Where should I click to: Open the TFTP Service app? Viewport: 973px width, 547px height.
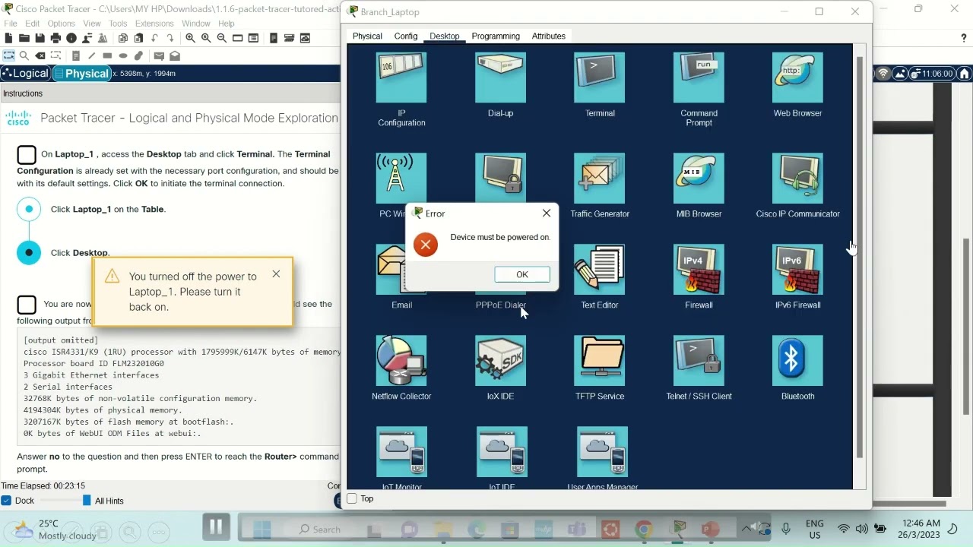pyautogui.click(x=600, y=361)
